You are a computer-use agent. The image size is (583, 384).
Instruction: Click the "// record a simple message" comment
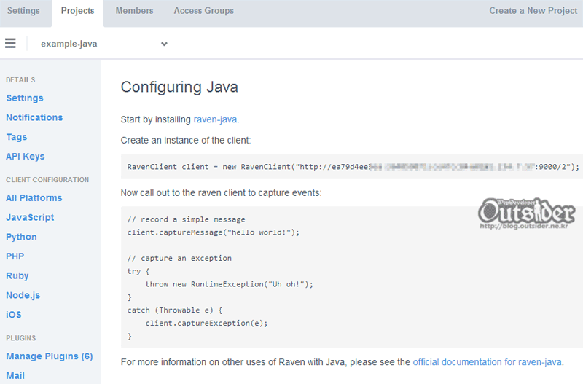[x=186, y=219]
